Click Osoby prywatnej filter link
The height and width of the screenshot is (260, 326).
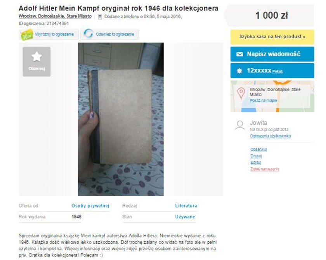[x=90, y=206]
